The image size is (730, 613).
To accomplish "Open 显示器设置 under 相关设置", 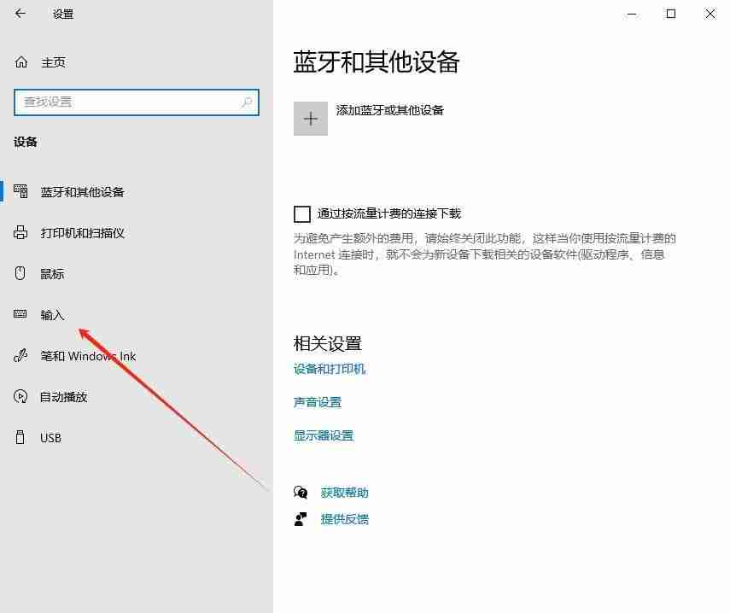I will [323, 435].
